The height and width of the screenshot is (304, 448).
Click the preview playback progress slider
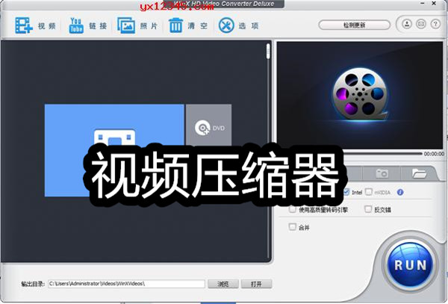(383, 154)
